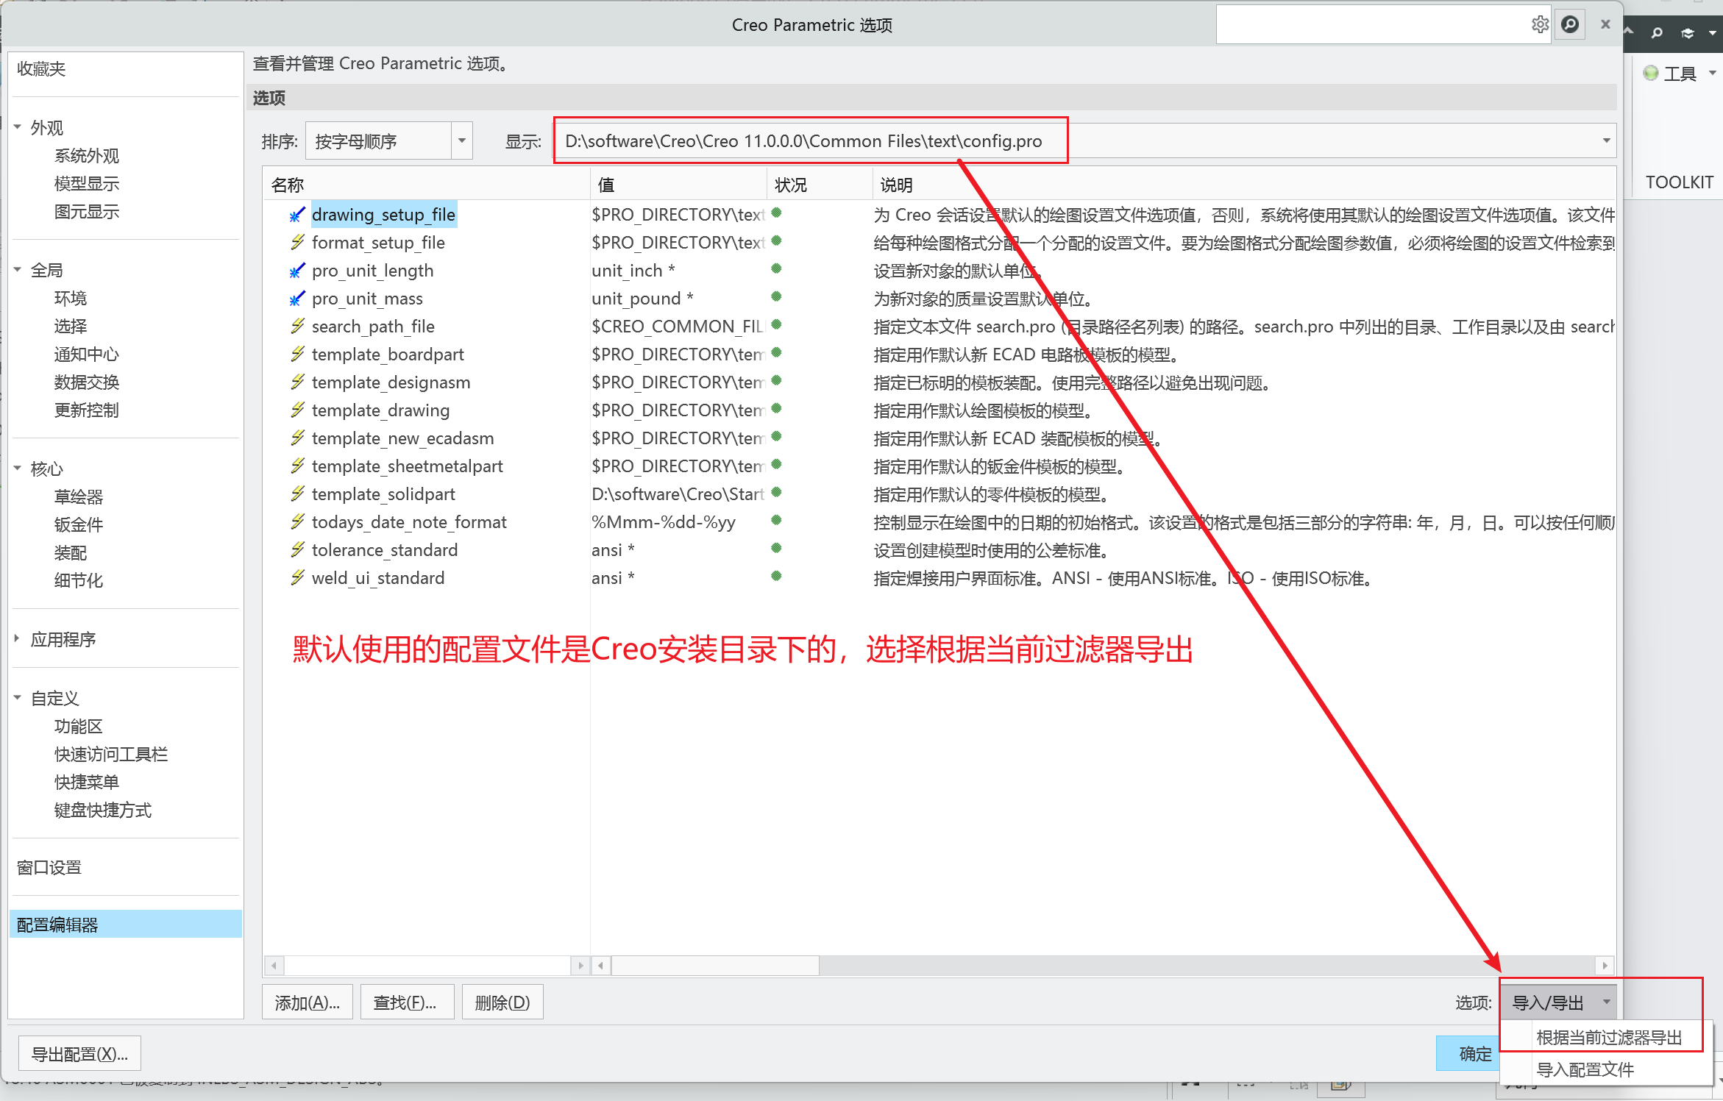
Task: Click the search magnifier button in title bar
Action: (x=1570, y=24)
